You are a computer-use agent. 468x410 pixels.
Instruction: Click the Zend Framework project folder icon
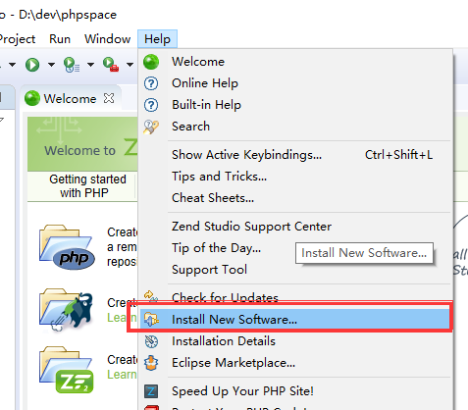click(x=67, y=370)
